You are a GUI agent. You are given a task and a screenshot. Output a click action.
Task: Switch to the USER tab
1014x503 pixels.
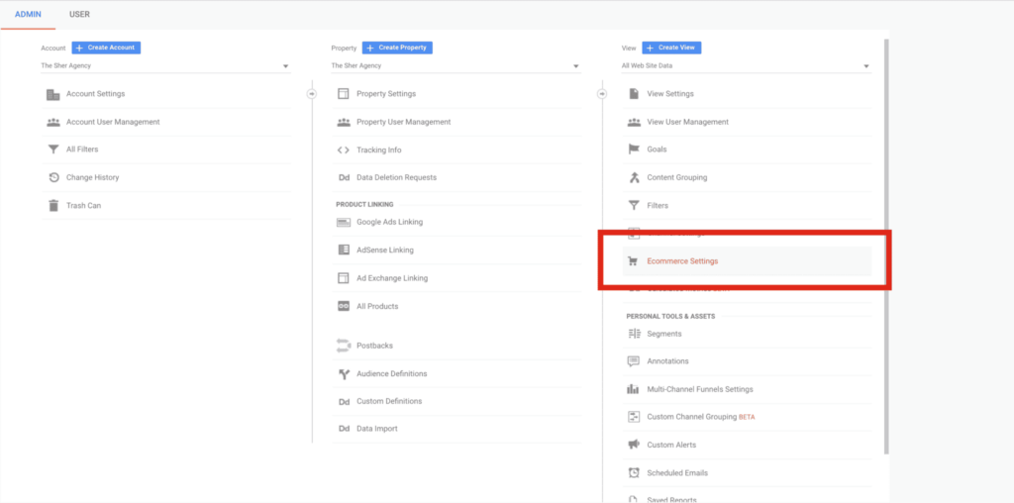click(79, 15)
